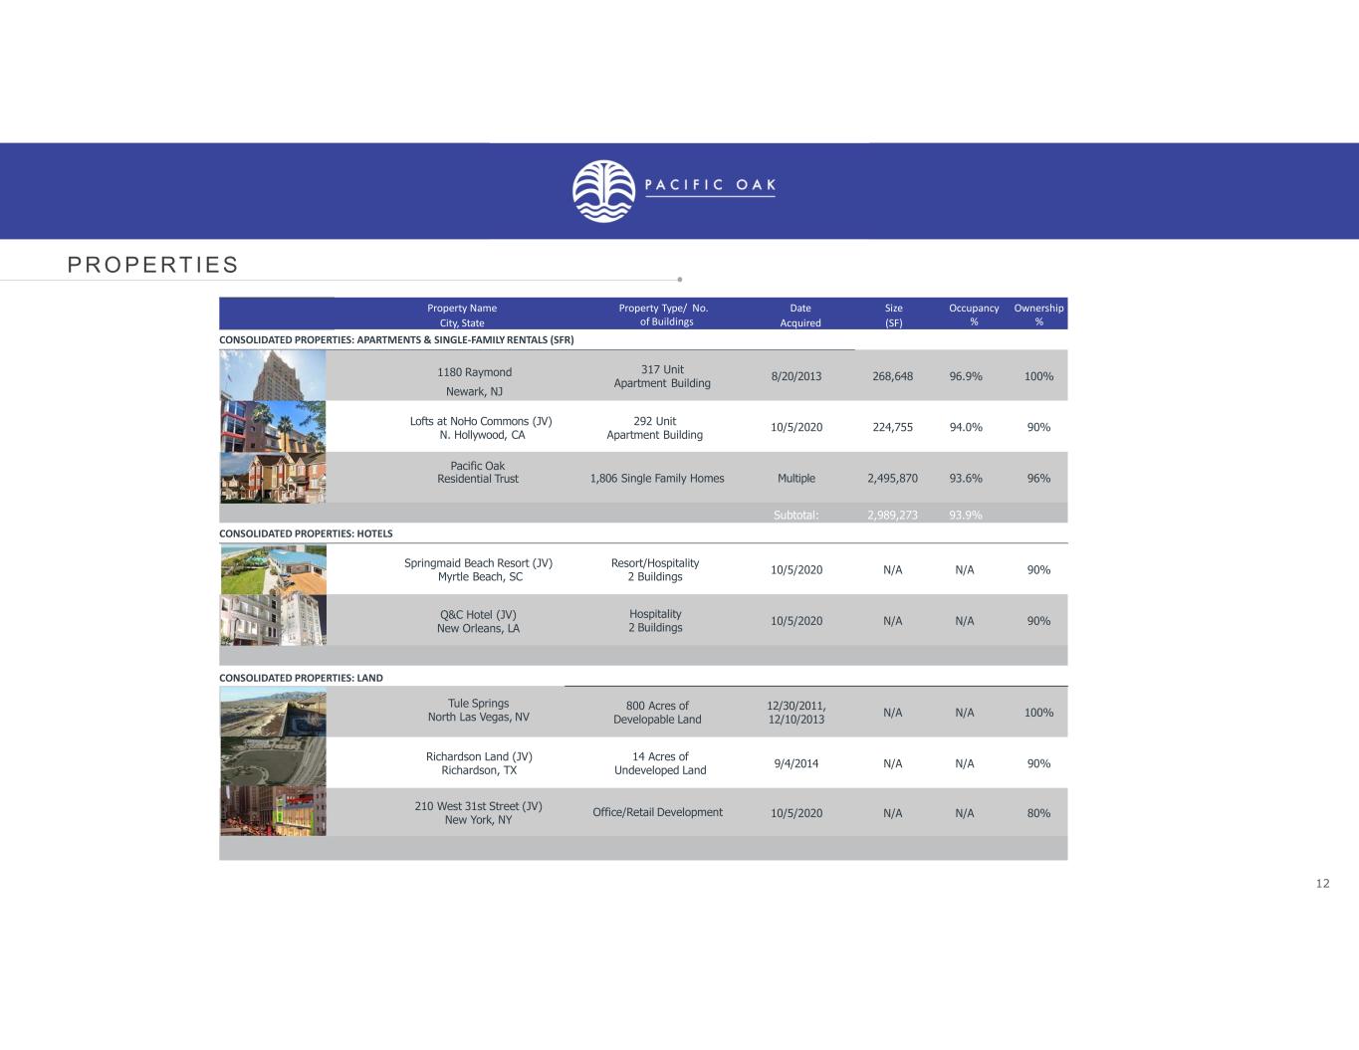Viewport: 1359px width, 1050px height.
Task: Click the Ownership % column header
Action: pos(1038,315)
